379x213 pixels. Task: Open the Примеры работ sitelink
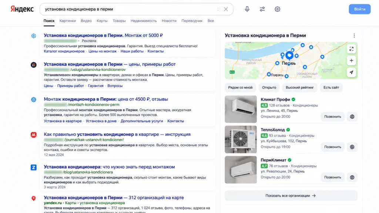71,86
